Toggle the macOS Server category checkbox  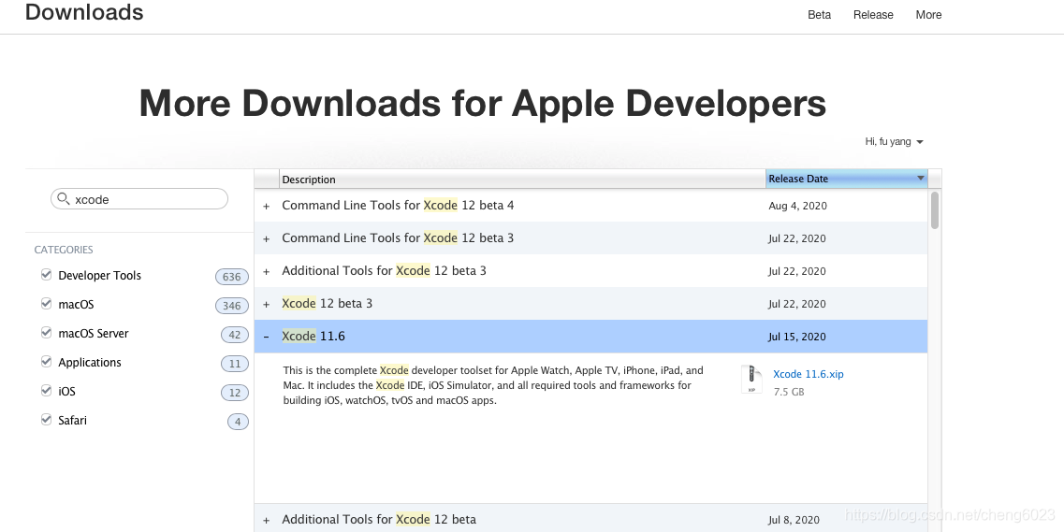46,333
